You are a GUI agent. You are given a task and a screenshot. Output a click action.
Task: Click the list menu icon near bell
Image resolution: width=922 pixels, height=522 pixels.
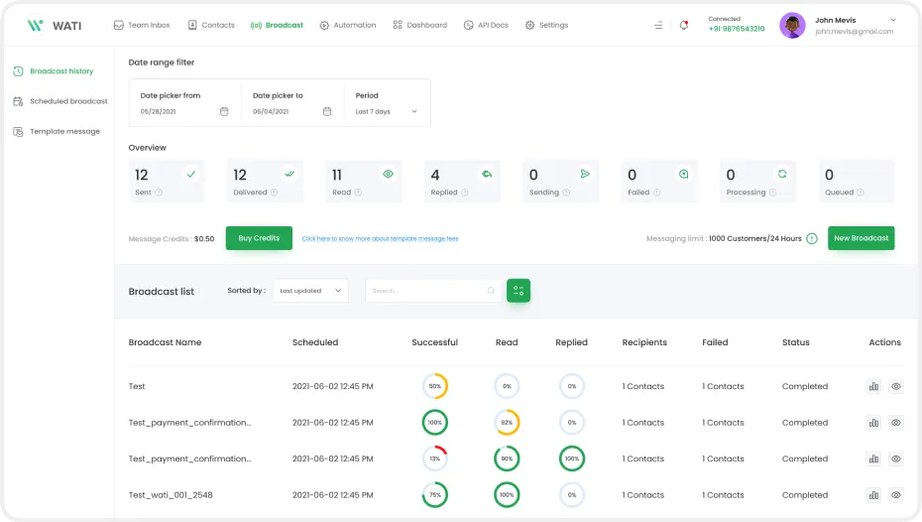(658, 25)
